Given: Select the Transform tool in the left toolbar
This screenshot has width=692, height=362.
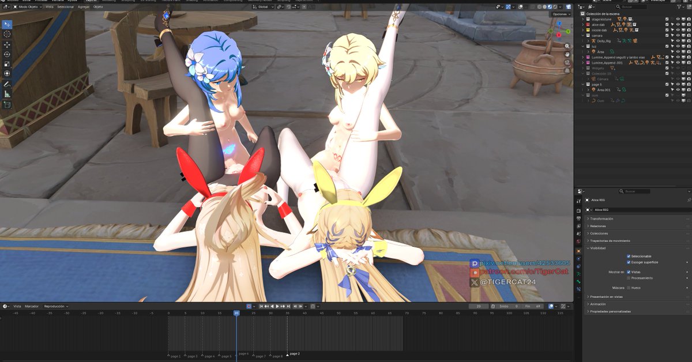Looking at the screenshot, I should 7,74.
